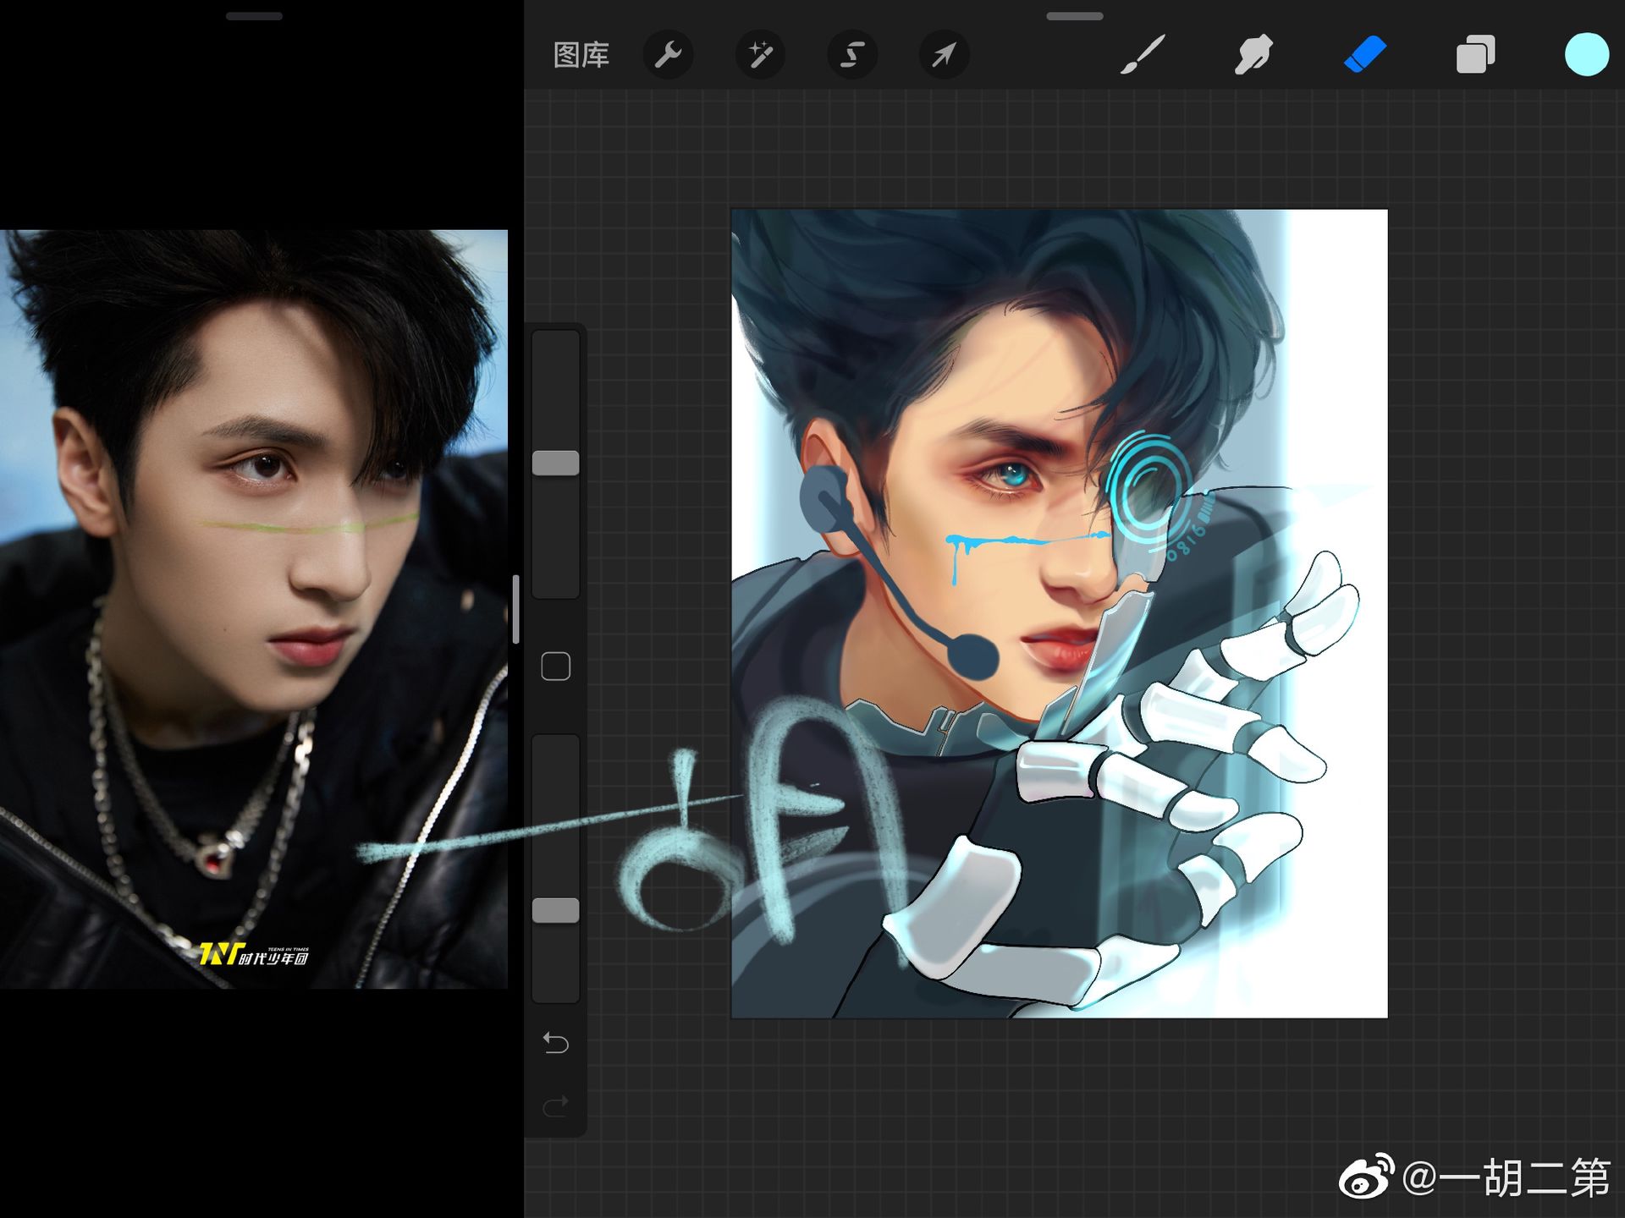Select the Smudge tool
The height and width of the screenshot is (1218, 1625).
(1253, 55)
